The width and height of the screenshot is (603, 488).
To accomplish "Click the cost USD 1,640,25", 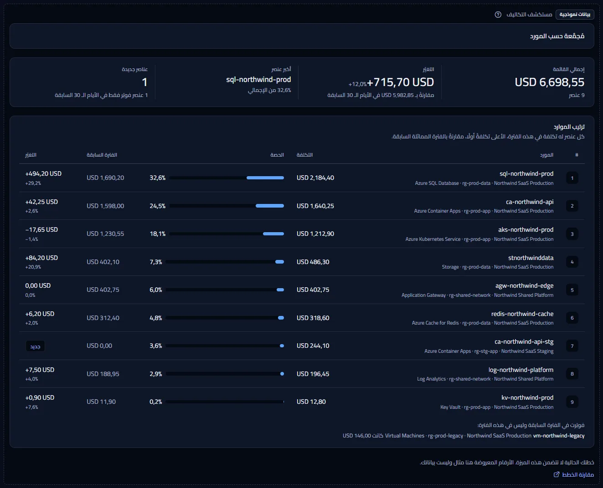I will (x=315, y=206).
